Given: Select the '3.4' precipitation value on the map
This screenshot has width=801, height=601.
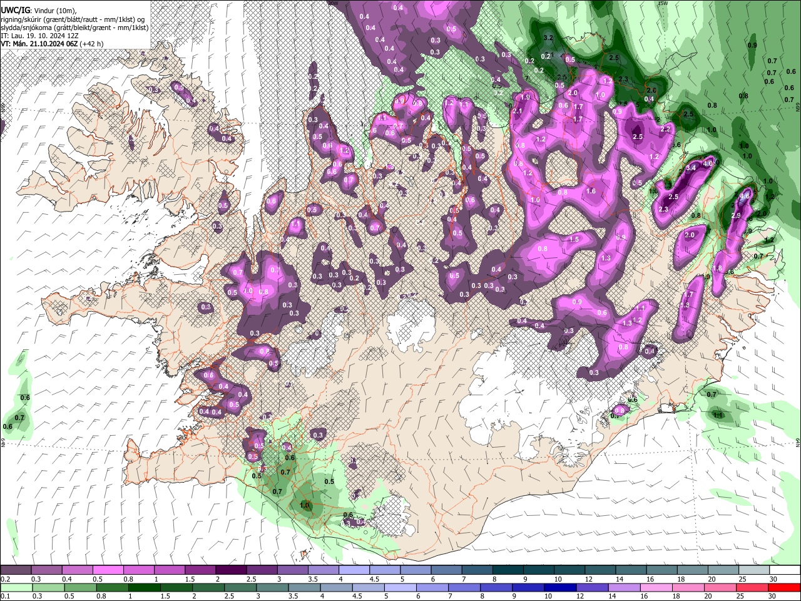Looking at the screenshot, I should [691, 168].
